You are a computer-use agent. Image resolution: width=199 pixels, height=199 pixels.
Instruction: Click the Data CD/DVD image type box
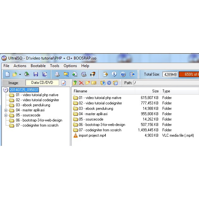pyautogui.click(x=42, y=83)
